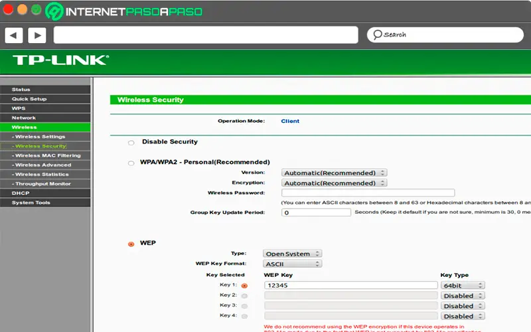531x332 pixels.
Task: Open the WEP Key Format dropdown
Action: point(292,264)
